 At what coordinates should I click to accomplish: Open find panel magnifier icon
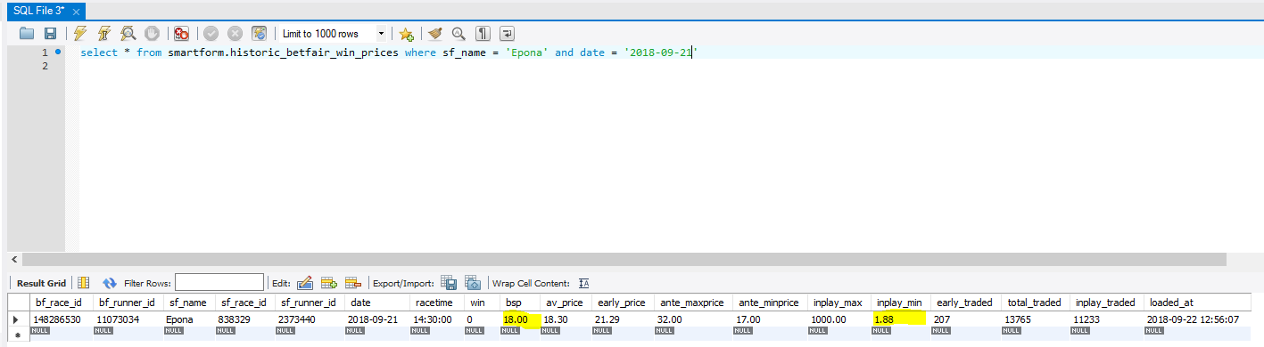[459, 34]
